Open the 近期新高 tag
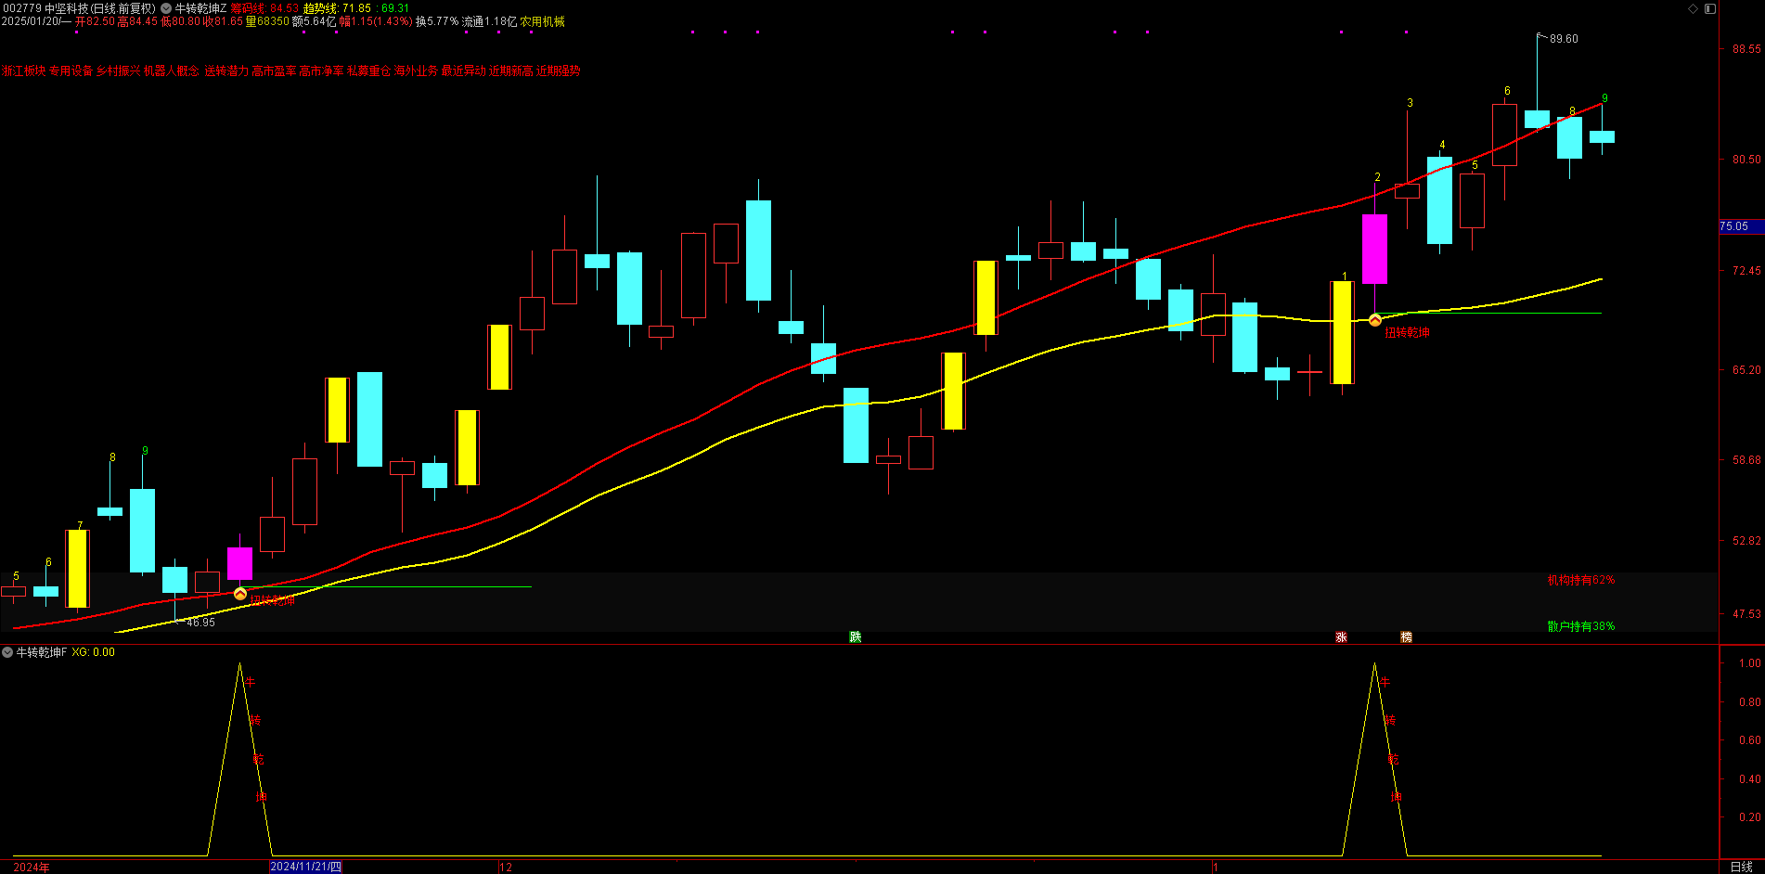 [x=510, y=71]
